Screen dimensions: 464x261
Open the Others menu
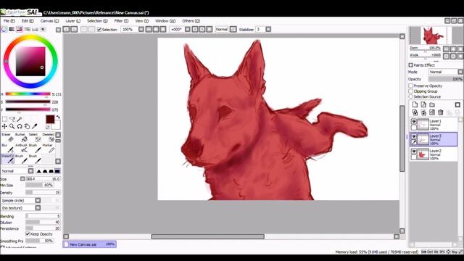[191, 21]
